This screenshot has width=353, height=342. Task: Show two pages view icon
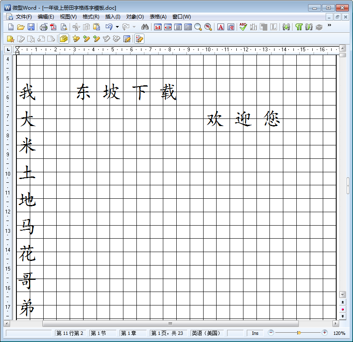[188, 27]
